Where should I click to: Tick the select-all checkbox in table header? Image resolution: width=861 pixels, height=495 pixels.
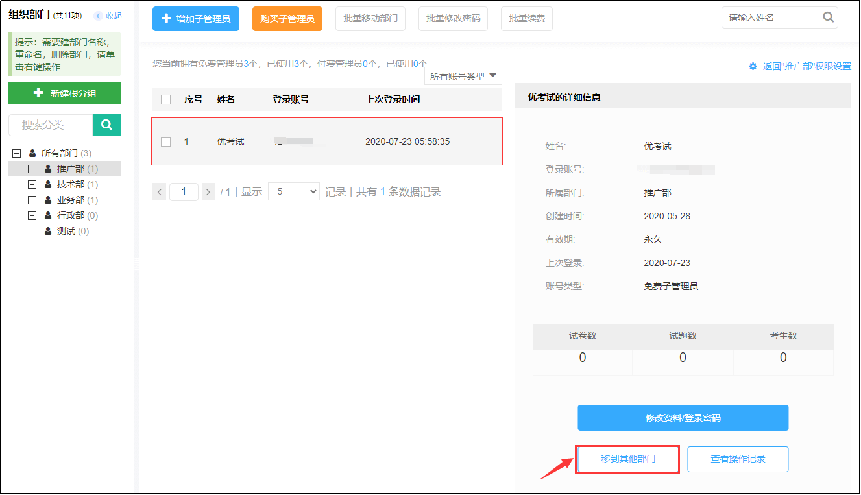(x=165, y=99)
